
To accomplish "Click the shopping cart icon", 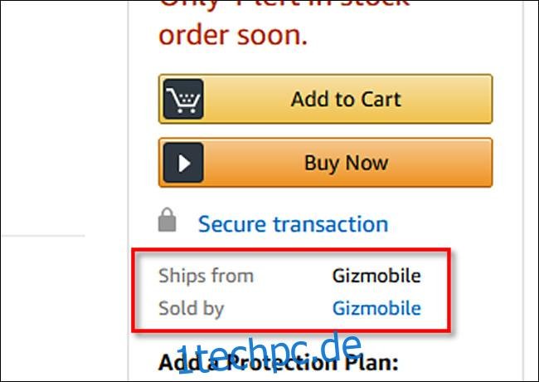I will coord(183,99).
